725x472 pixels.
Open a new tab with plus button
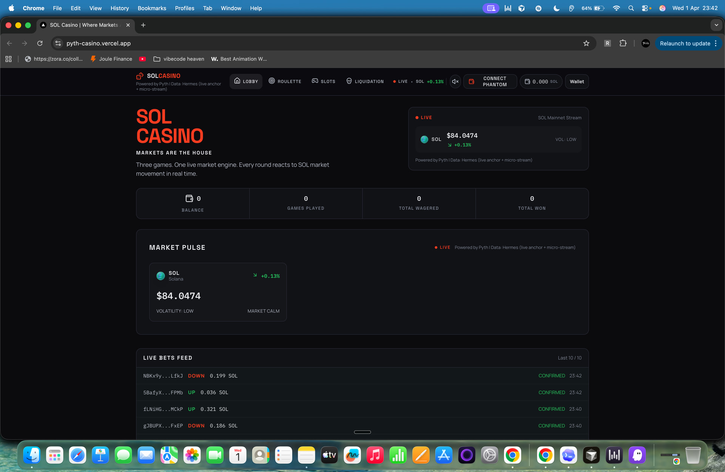[143, 25]
